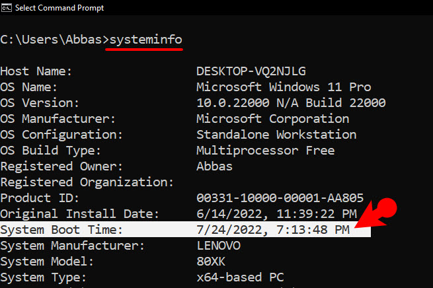433x288 pixels.
Task: Click the Registered Owner value Abbas
Action: tap(214, 166)
